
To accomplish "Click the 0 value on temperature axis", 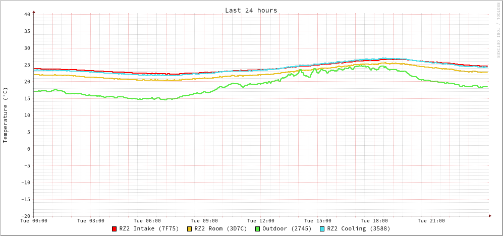I will point(29,149).
